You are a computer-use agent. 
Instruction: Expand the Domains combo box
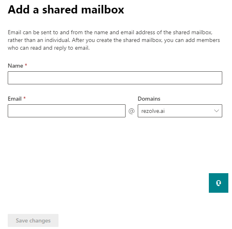coord(180,111)
